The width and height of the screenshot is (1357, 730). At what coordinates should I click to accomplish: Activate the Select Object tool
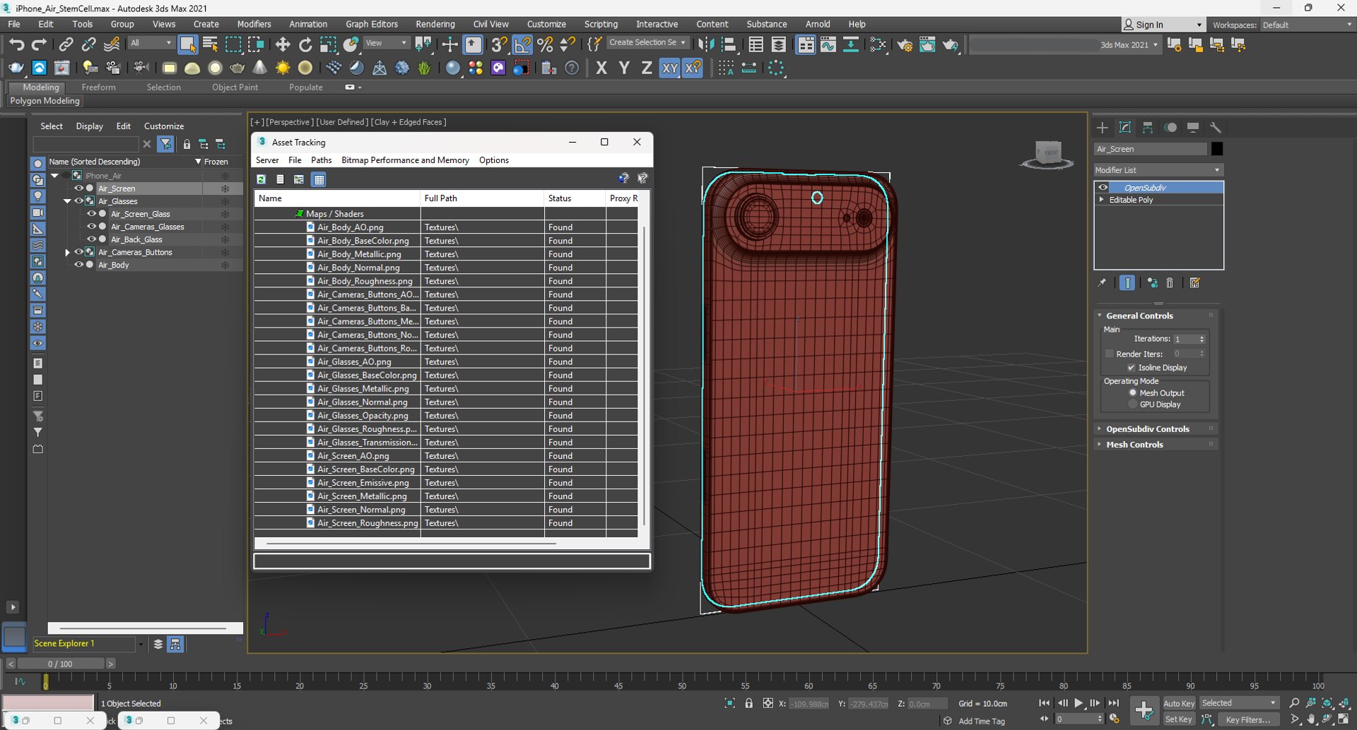(187, 44)
